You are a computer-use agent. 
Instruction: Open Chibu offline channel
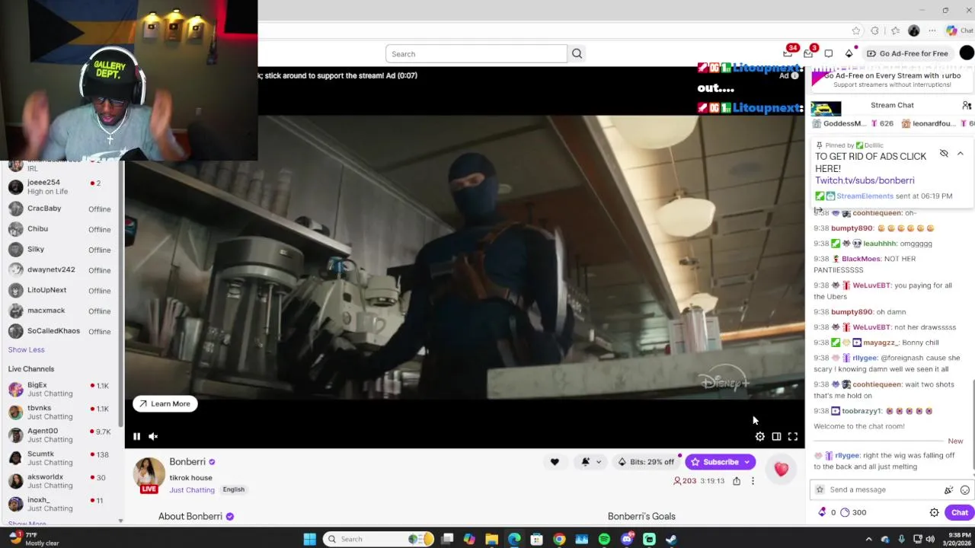[x=60, y=229]
